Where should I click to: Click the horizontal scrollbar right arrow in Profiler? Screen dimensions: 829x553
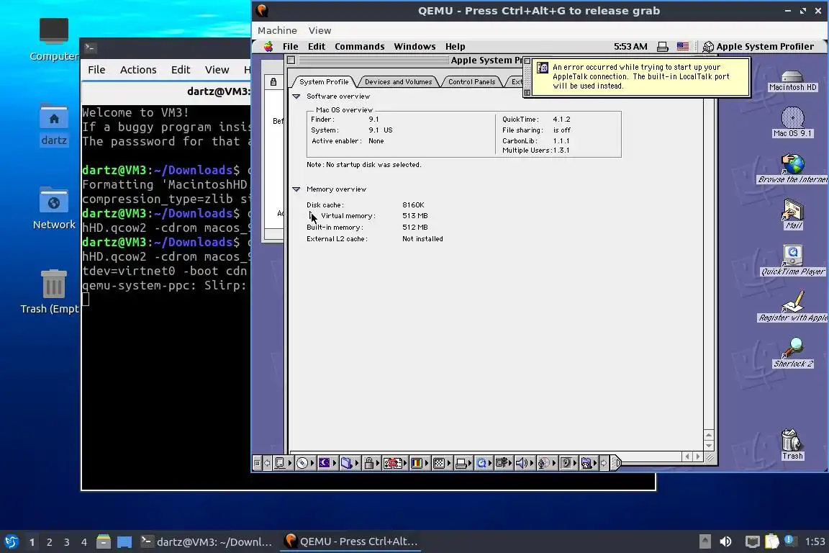[698, 457]
